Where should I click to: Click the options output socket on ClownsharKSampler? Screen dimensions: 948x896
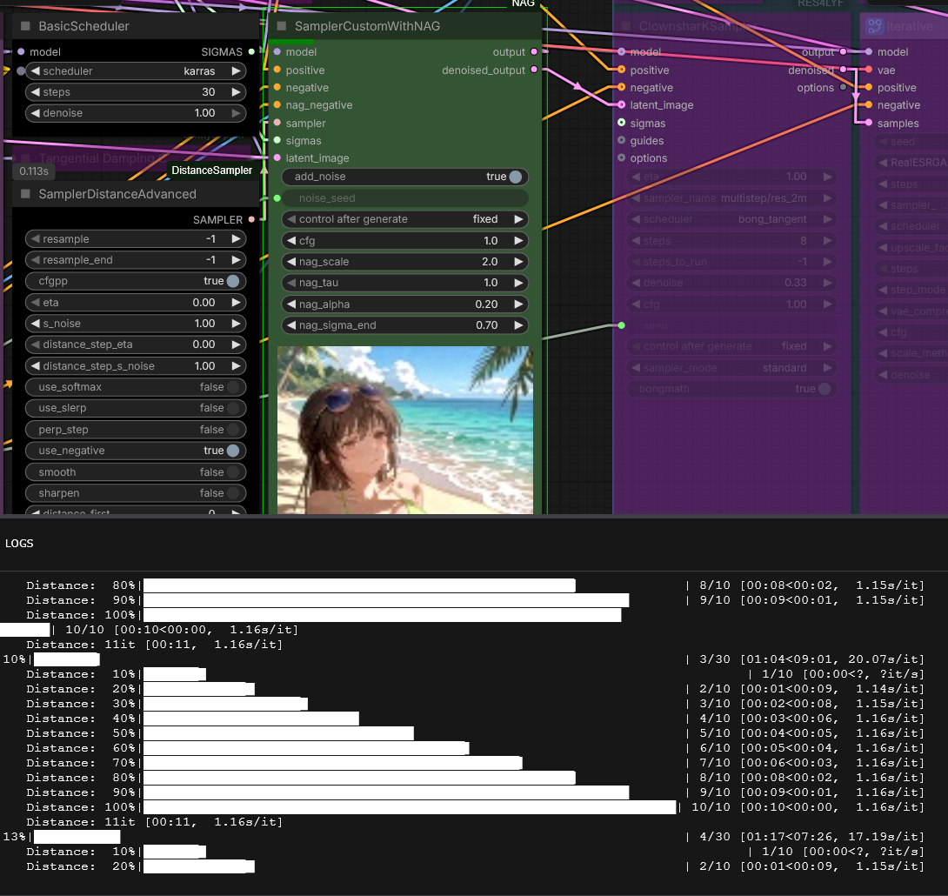tap(843, 88)
